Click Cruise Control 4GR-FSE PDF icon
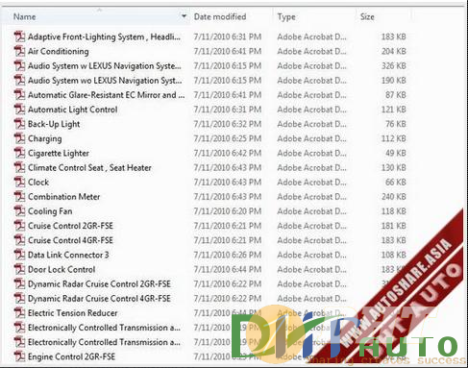468x368 pixels. (x=19, y=240)
